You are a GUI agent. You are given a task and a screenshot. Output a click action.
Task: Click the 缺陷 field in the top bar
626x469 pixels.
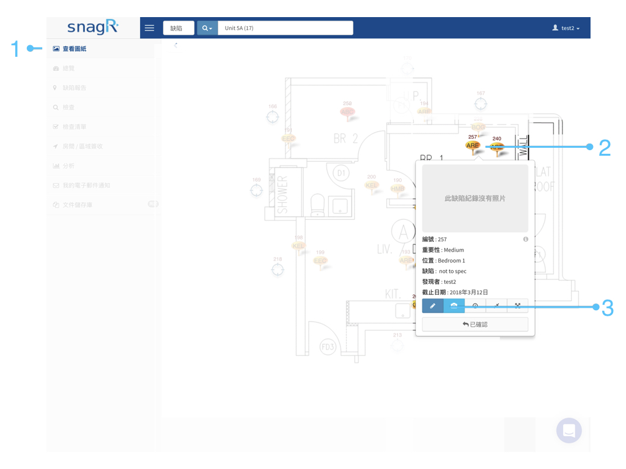click(179, 28)
